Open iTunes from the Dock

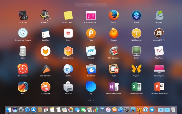108,110
